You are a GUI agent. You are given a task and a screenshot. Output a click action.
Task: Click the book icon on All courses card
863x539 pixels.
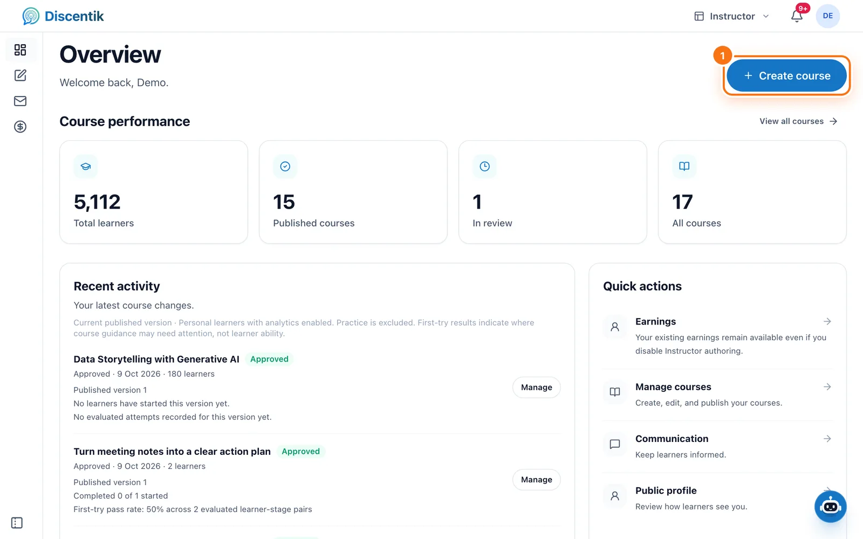pos(684,167)
